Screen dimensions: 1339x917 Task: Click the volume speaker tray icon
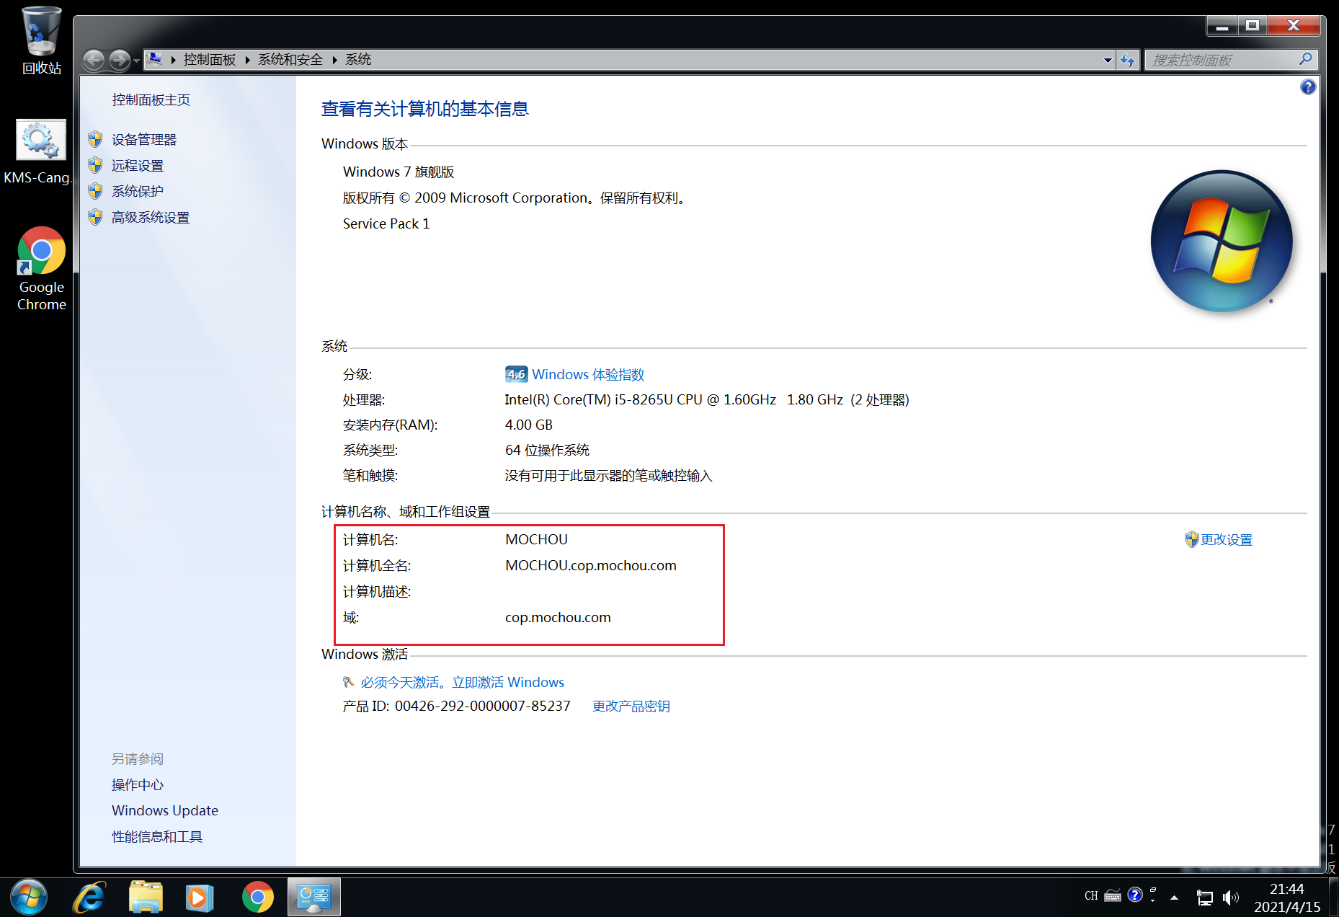click(x=1231, y=898)
